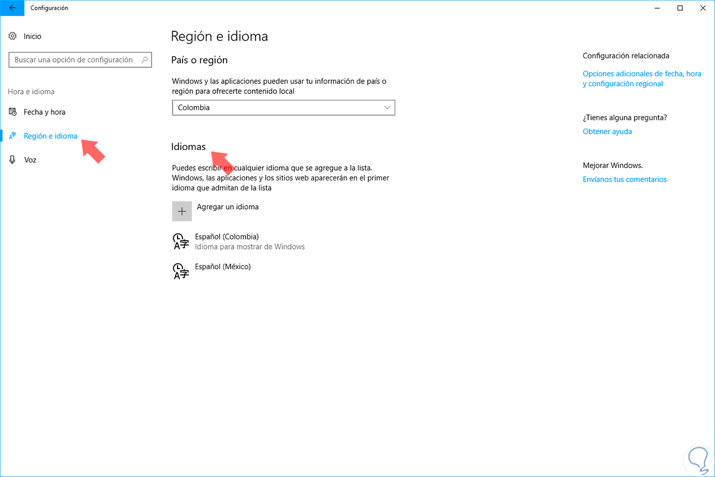This screenshot has width=715, height=477.
Task: Open the Colombia country dropdown
Action: (283, 108)
